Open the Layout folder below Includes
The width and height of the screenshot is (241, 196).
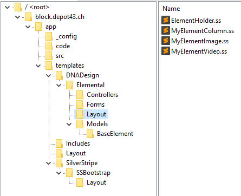[76, 153]
